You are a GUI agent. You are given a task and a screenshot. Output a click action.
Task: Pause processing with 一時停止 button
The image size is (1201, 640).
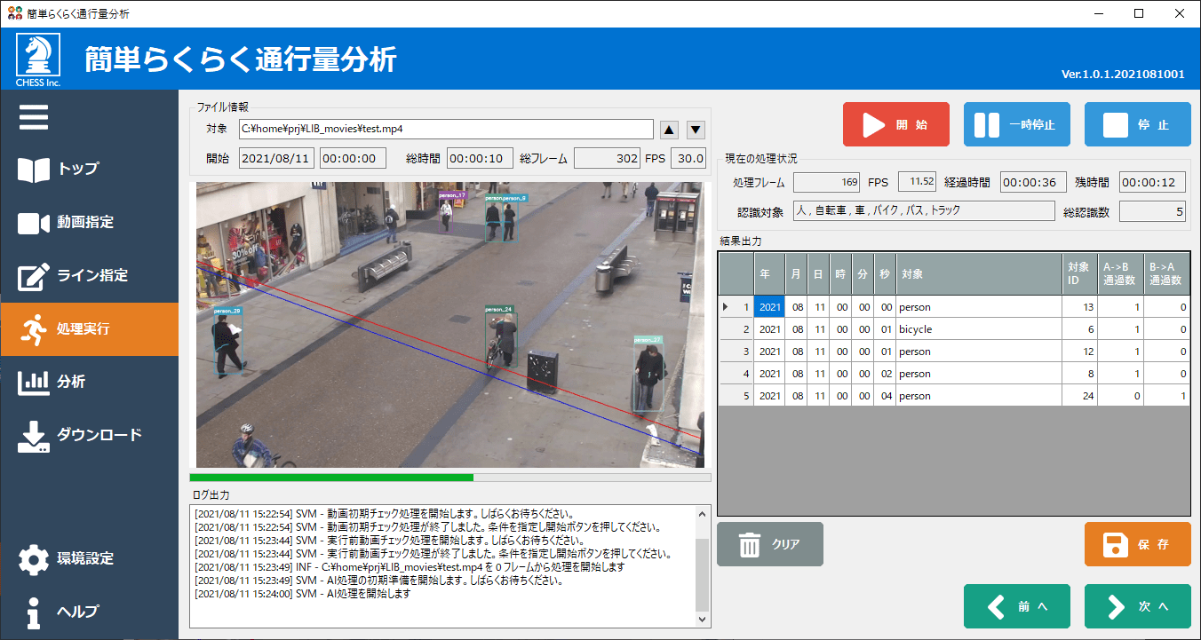click(x=1016, y=124)
